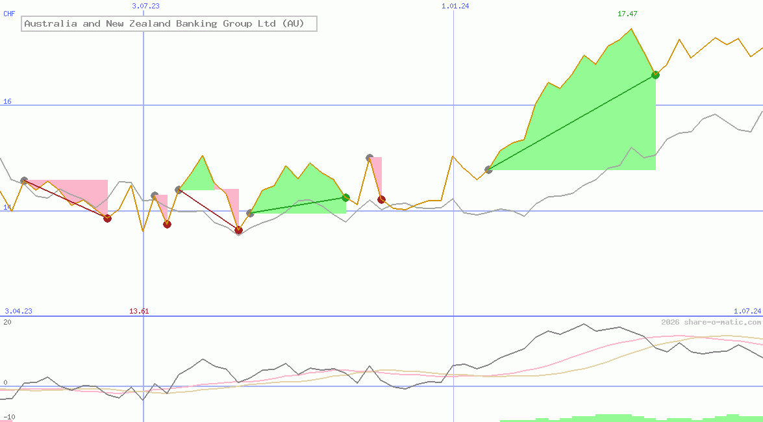Select the gray dot marker above the first pink zone
This screenshot has height=422, width=763.
[x=24, y=180]
